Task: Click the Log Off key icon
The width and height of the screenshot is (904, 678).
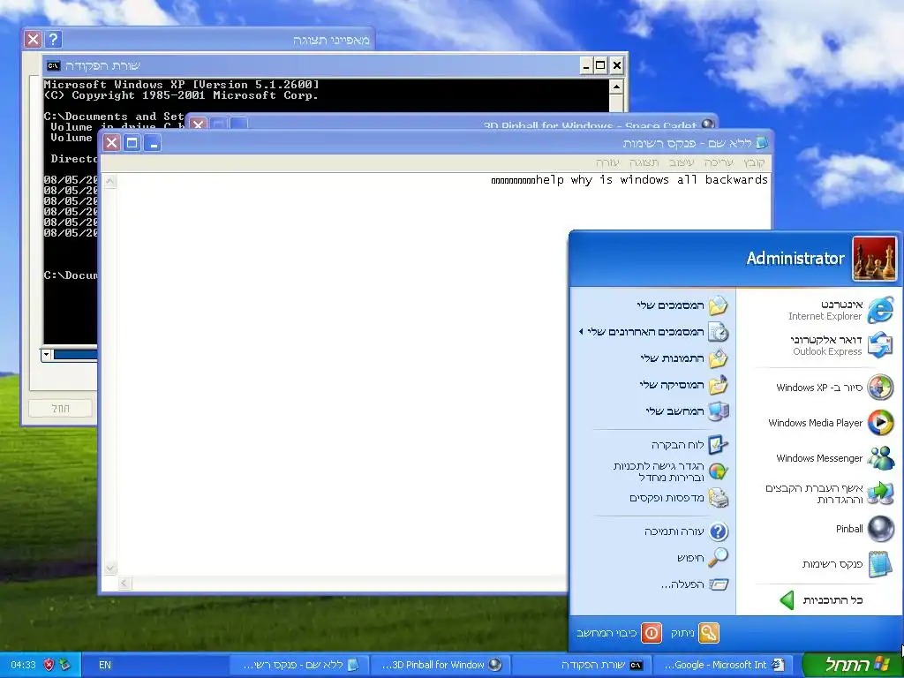Action: 709,633
